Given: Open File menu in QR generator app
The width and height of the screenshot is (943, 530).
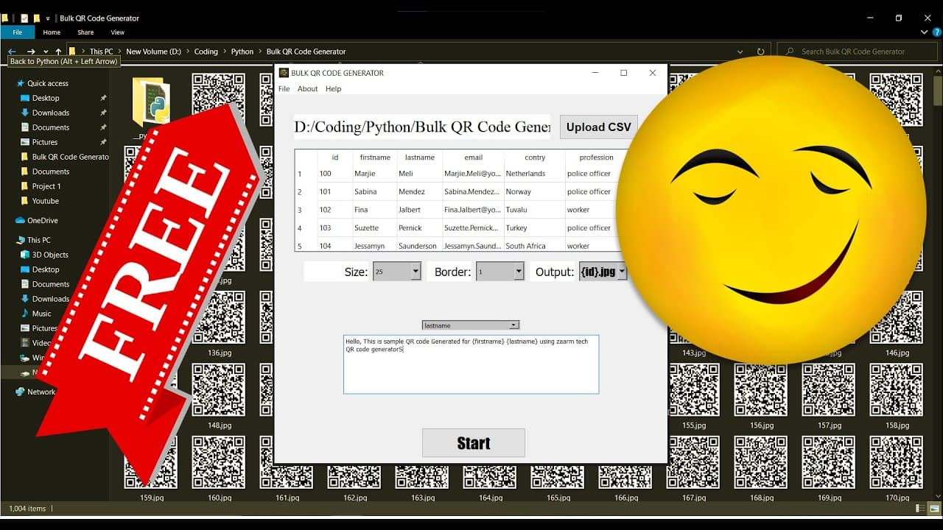Looking at the screenshot, I should point(284,88).
